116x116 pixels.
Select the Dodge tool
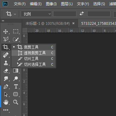pyautogui.click(x=16, y=79)
